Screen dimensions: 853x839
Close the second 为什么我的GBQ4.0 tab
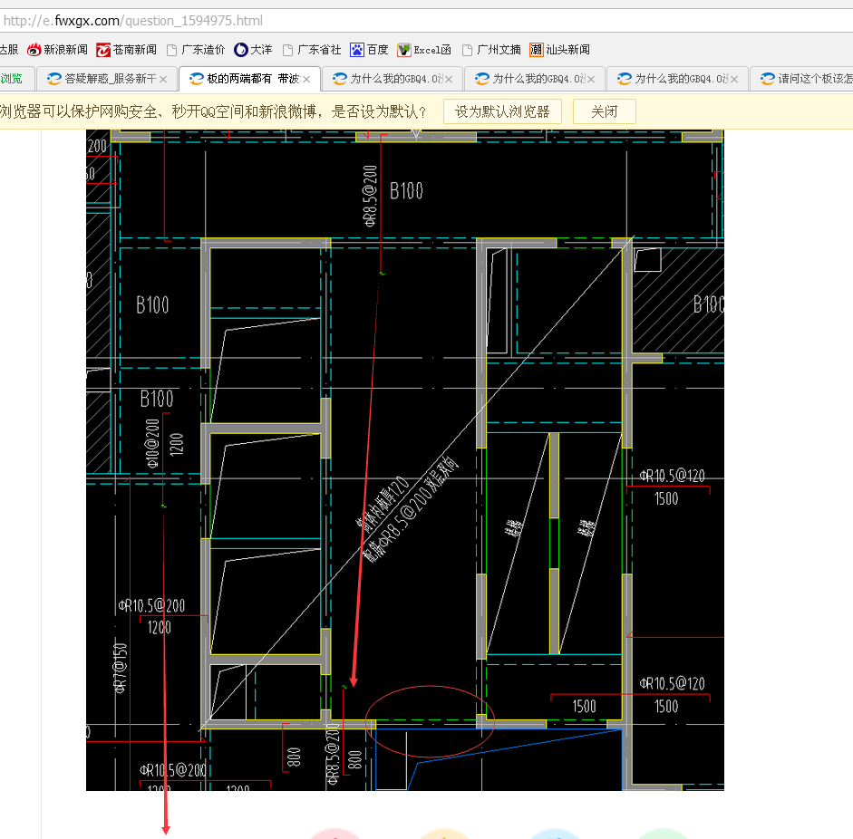tap(591, 80)
